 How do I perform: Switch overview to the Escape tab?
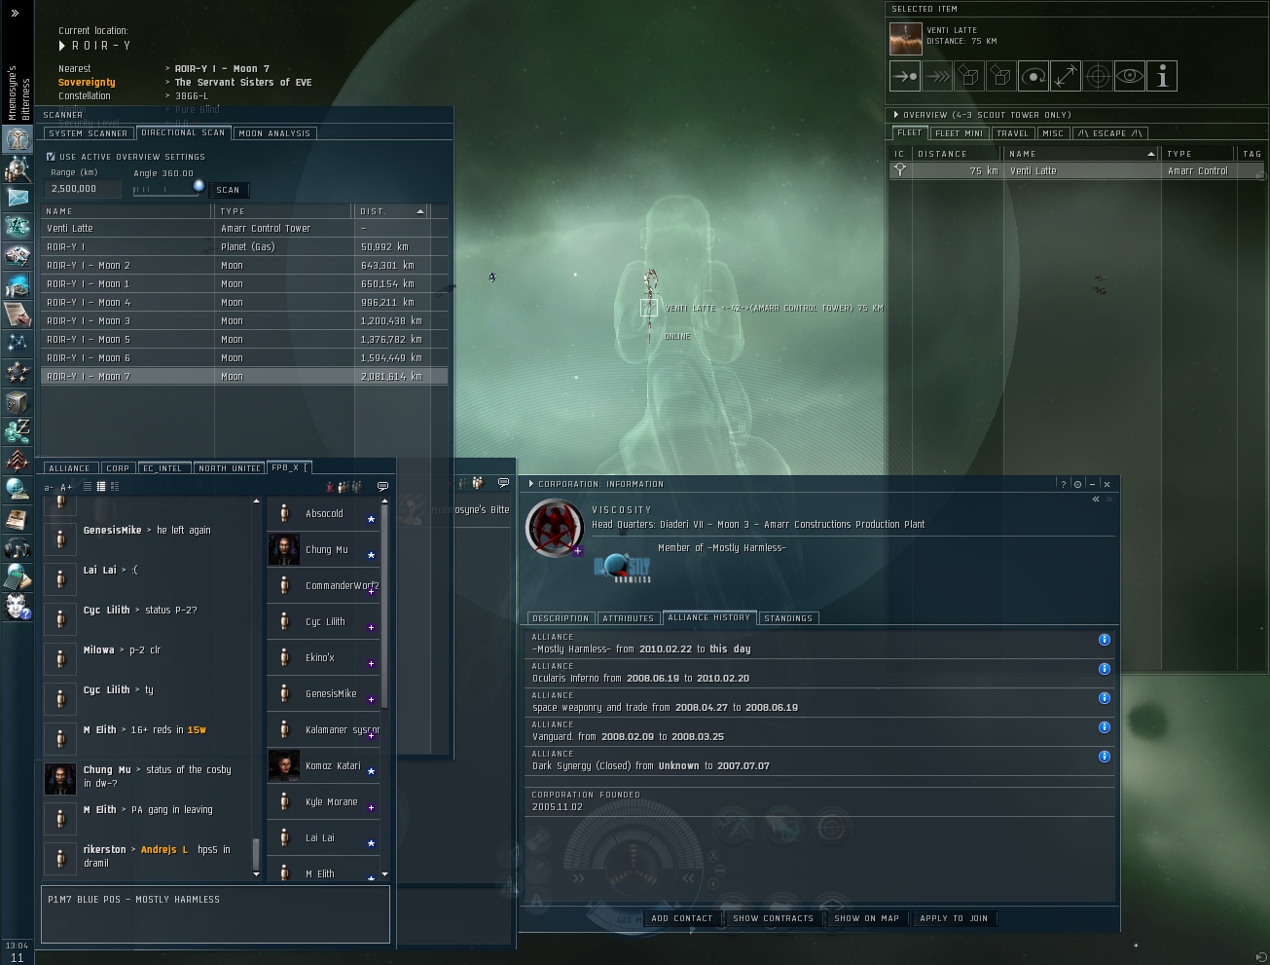tap(1109, 133)
